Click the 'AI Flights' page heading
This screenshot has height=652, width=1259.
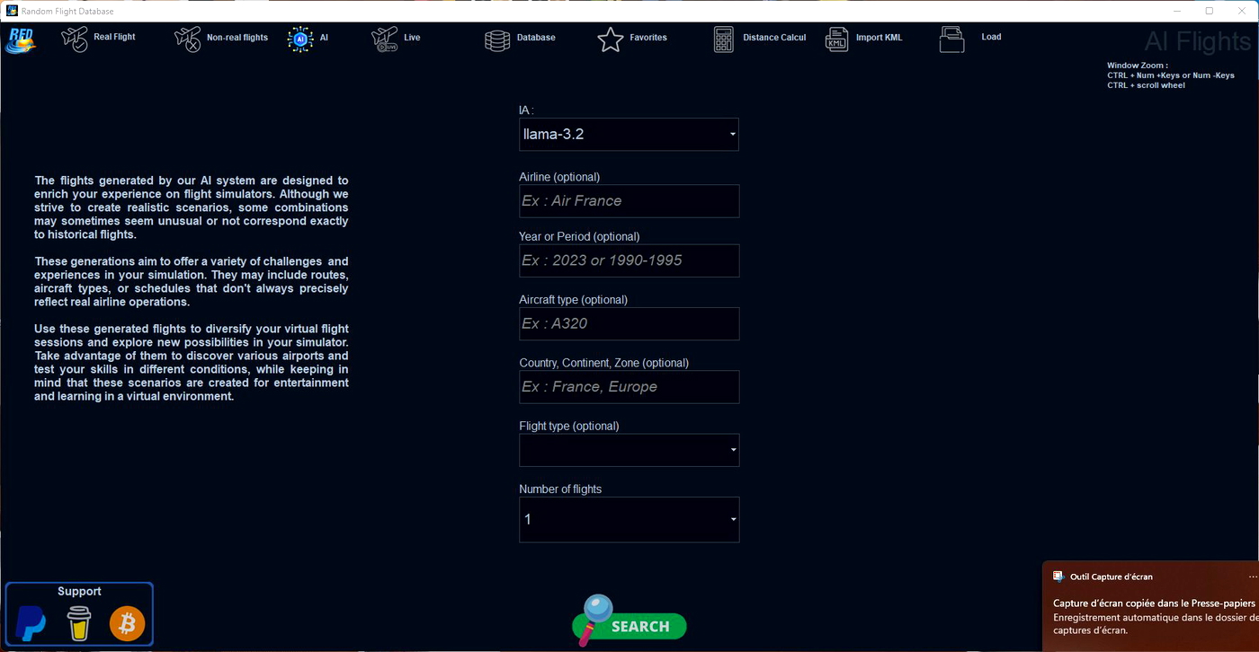[x=1197, y=41]
